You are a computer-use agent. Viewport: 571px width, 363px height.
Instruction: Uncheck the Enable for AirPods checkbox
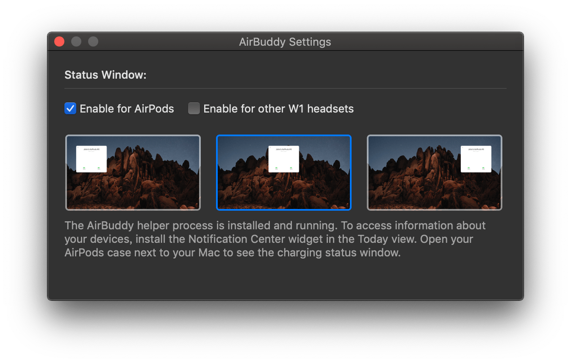coord(70,109)
